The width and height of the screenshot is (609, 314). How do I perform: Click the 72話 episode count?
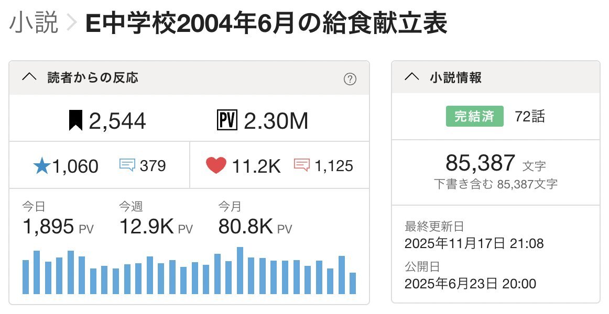(x=530, y=116)
